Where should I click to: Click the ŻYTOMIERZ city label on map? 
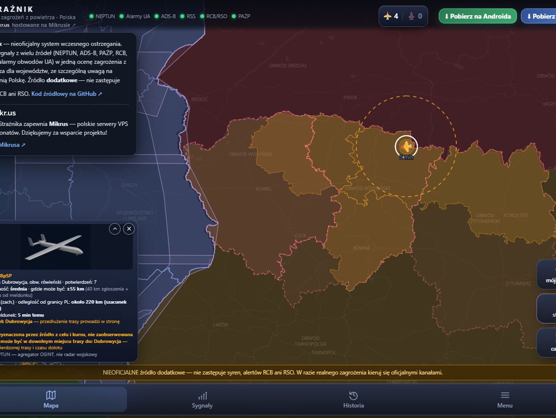[518, 283]
